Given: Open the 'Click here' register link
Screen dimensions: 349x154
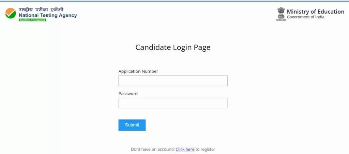Looking at the screenshot, I should [185, 149].
